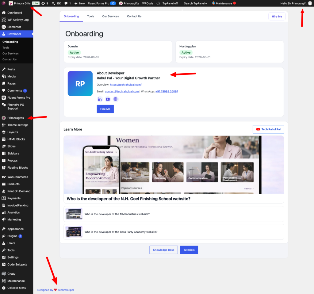
Task: Click blue Hire Me button under developer info
Action: (x=105, y=109)
